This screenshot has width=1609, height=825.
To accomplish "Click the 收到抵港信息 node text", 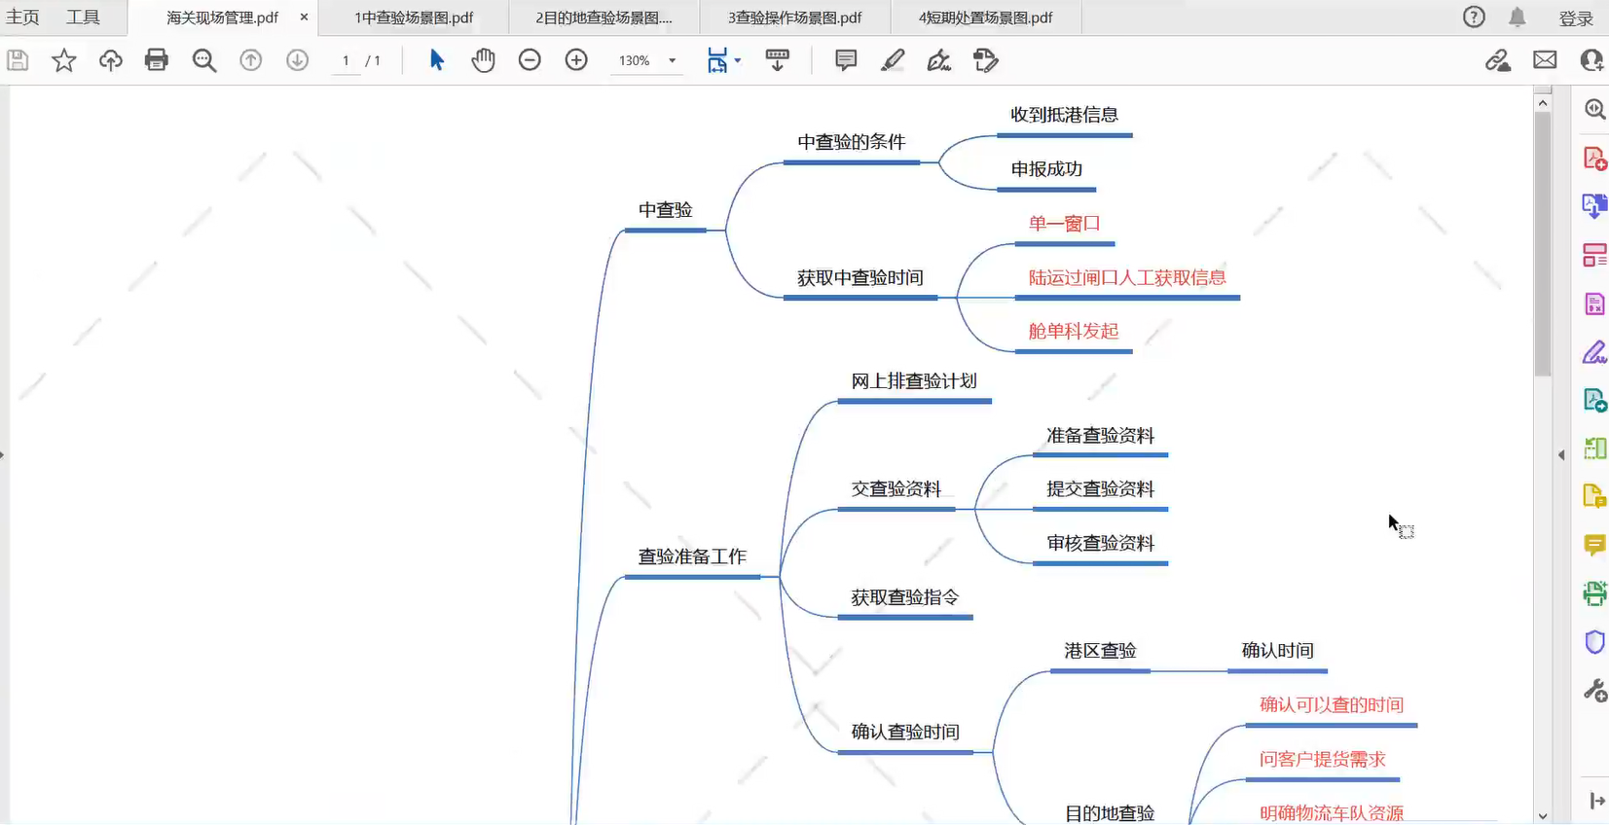I will tap(1064, 115).
